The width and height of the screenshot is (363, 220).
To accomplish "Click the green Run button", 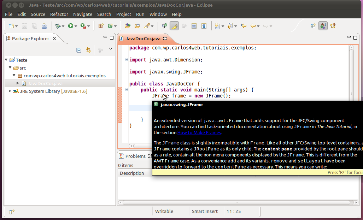I will tap(71, 26).
